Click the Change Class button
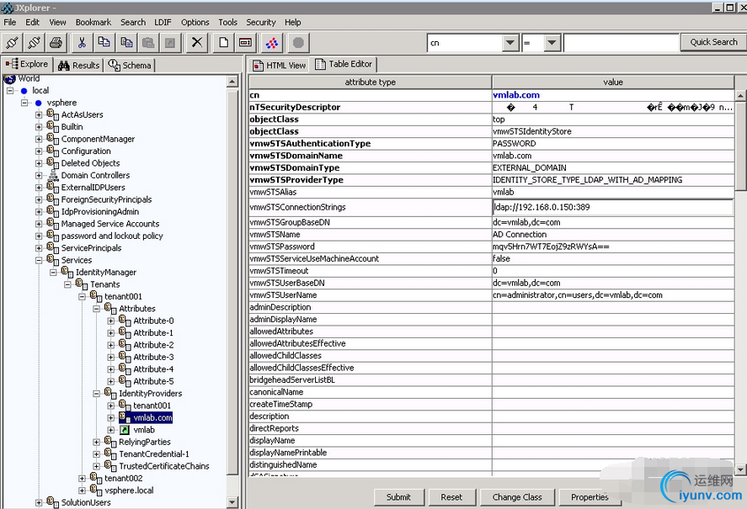This screenshot has height=509, width=747. pyautogui.click(x=517, y=497)
